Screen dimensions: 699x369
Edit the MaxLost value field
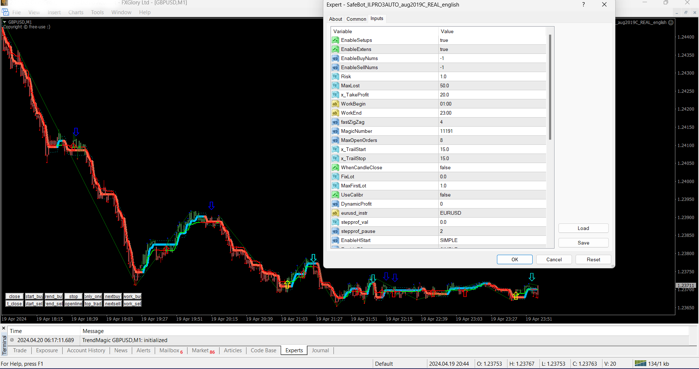pyautogui.click(x=491, y=86)
